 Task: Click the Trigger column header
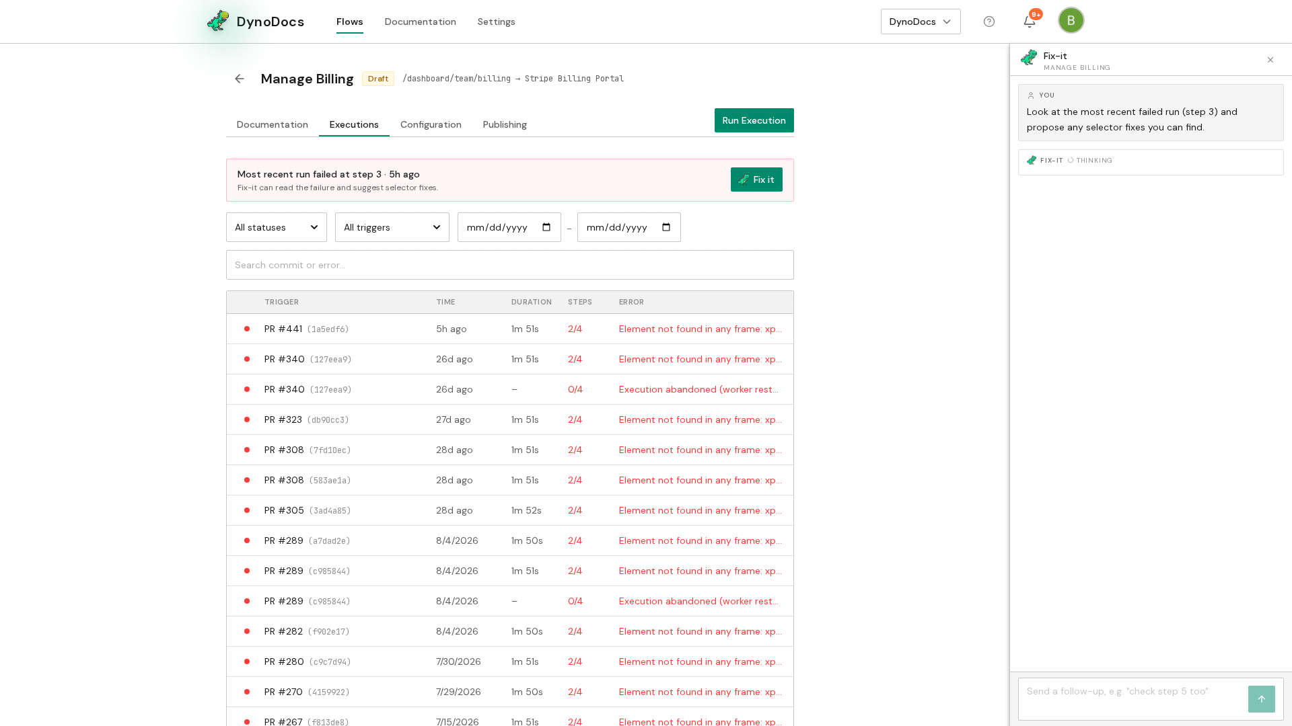[281, 302]
